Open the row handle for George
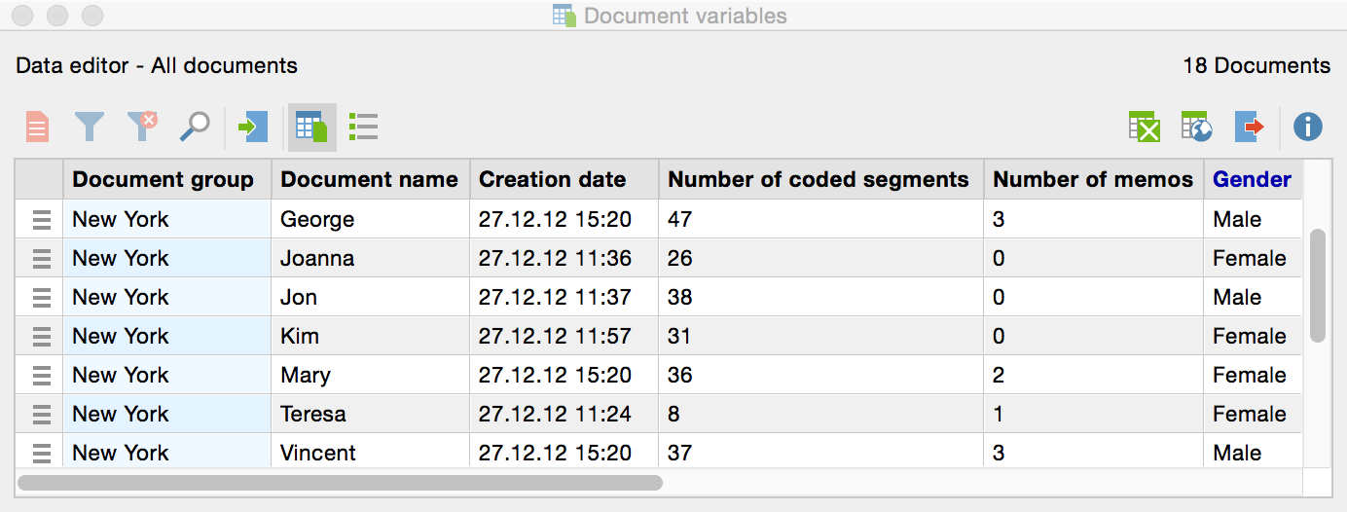This screenshot has height=512, width=1347. coord(41,220)
